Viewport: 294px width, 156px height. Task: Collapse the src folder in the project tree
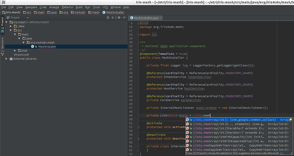coord(11,30)
